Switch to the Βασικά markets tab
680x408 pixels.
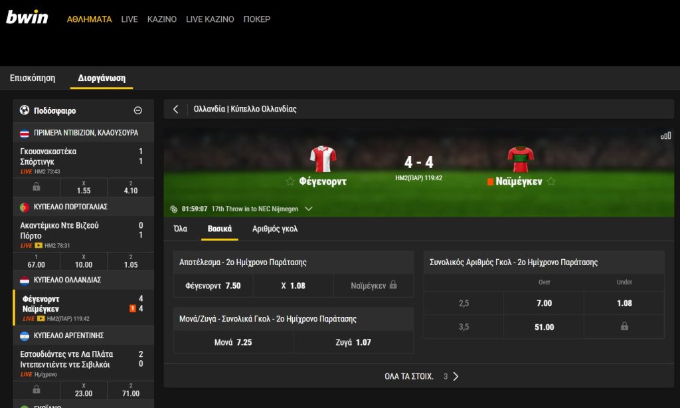pyautogui.click(x=219, y=229)
